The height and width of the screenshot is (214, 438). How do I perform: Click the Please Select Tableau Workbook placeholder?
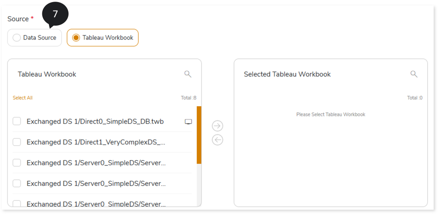[x=331, y=114]
